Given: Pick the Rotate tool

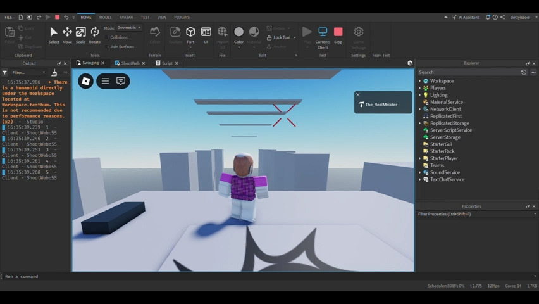Looking at the screenshot, I should [94, 35].
